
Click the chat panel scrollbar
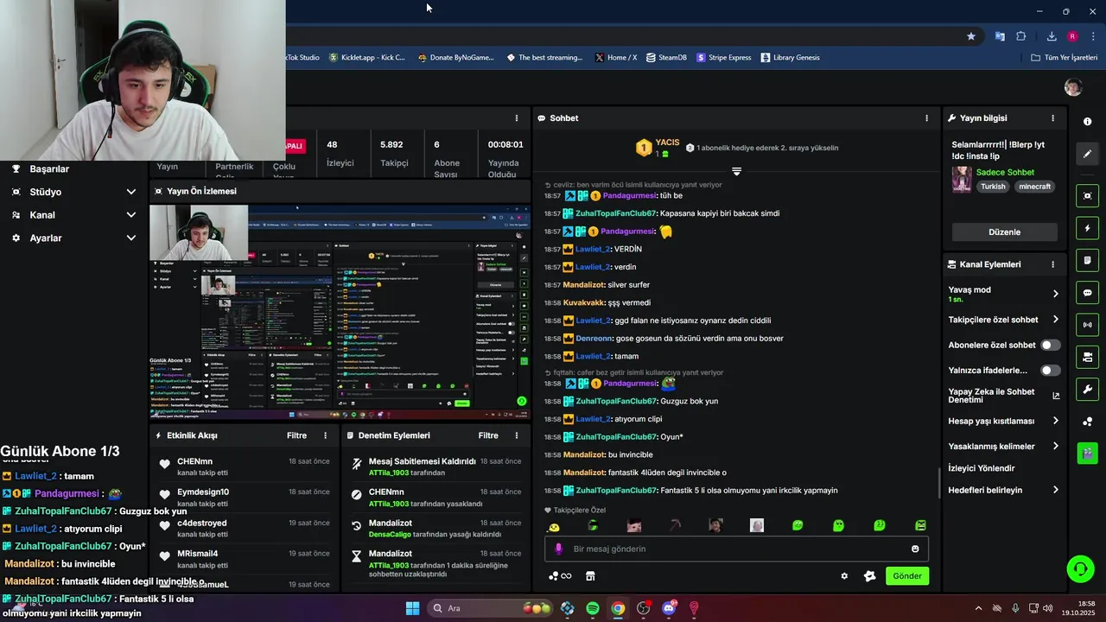[939, 483]
